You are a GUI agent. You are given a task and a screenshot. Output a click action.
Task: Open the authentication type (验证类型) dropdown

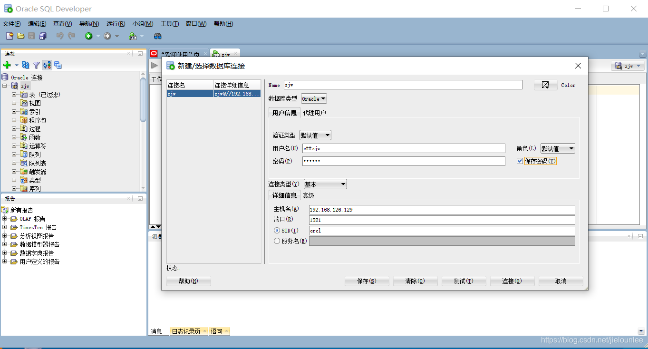pyautogui.click(x=315, y=136)
